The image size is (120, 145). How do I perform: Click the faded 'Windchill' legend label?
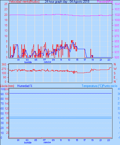pyautogui.click(x=69, y=86)
